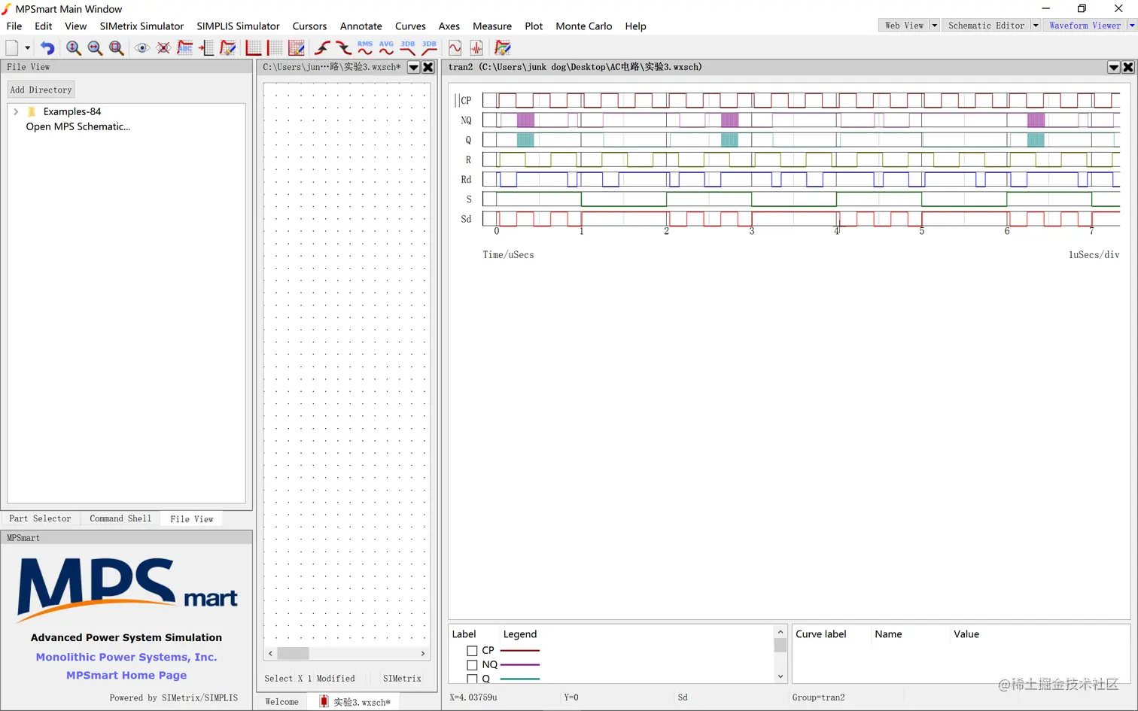Click the 3DB low-pass measurement icon
The image size is (1138, 711).
pyautogui.click(x=408, y=48)
